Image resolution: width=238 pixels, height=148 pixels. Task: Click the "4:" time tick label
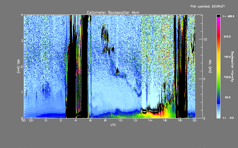pos(76,120)
